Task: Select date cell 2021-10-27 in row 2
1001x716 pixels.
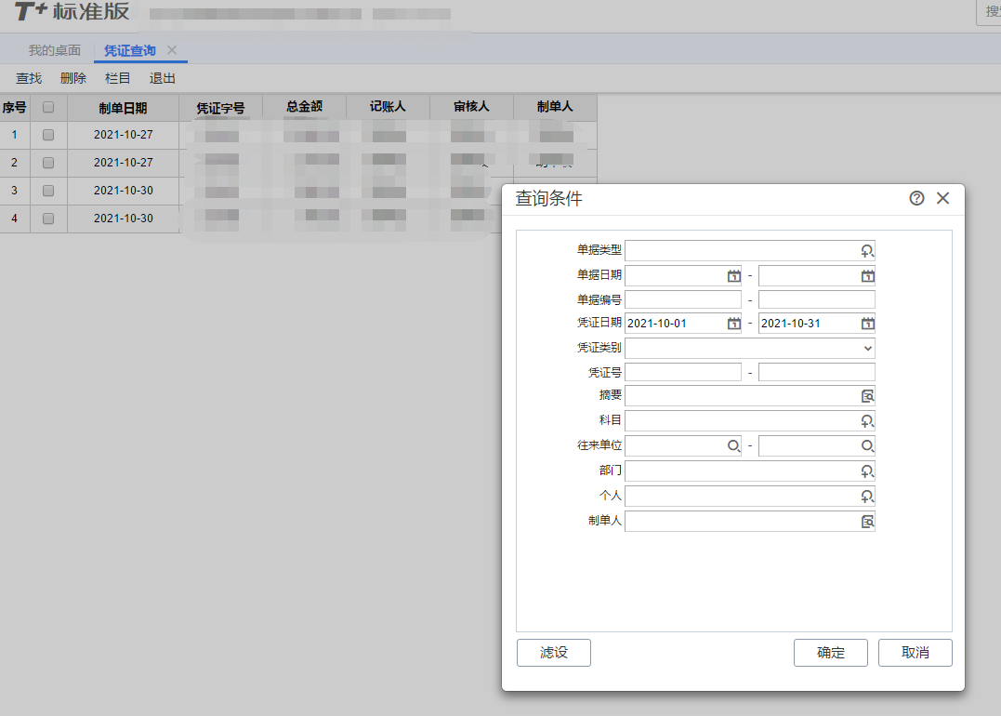Action: tap(124, 163)
